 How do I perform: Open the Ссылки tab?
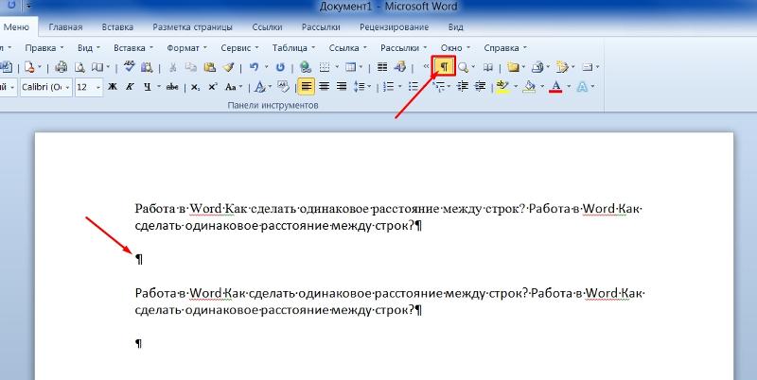(x=267, y=27)
